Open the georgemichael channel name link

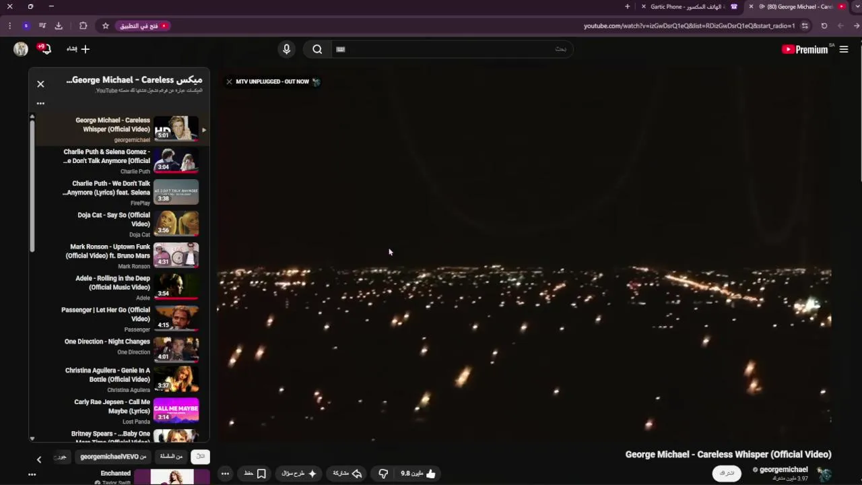pos(783,470)
